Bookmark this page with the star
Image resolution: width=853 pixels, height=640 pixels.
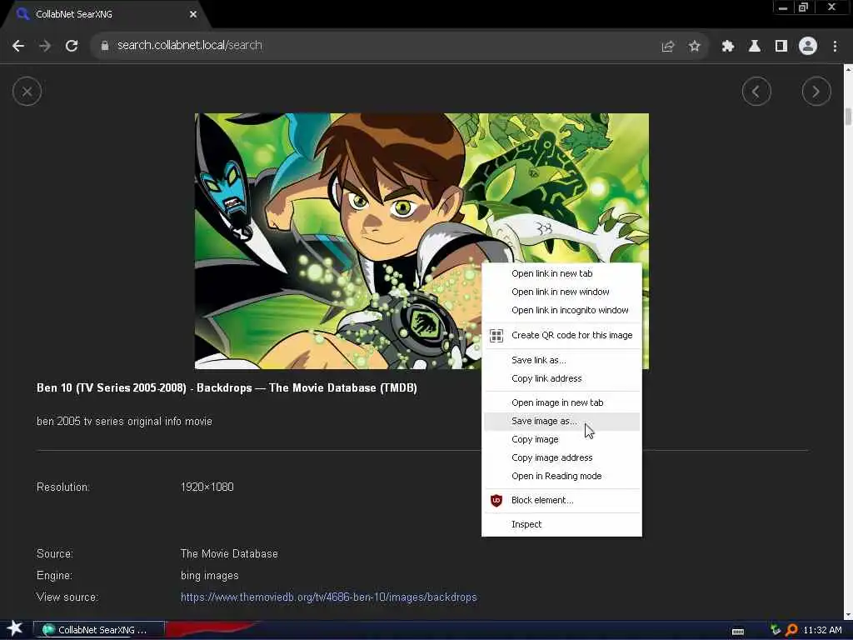click(695, 47)
